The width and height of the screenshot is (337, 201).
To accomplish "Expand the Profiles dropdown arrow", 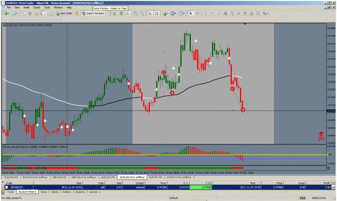I will click(17, 13).
